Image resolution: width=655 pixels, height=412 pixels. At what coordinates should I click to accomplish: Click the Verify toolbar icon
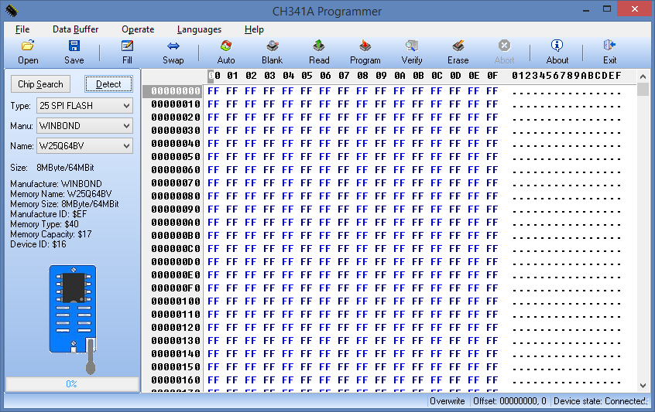(x=412, y=46)
